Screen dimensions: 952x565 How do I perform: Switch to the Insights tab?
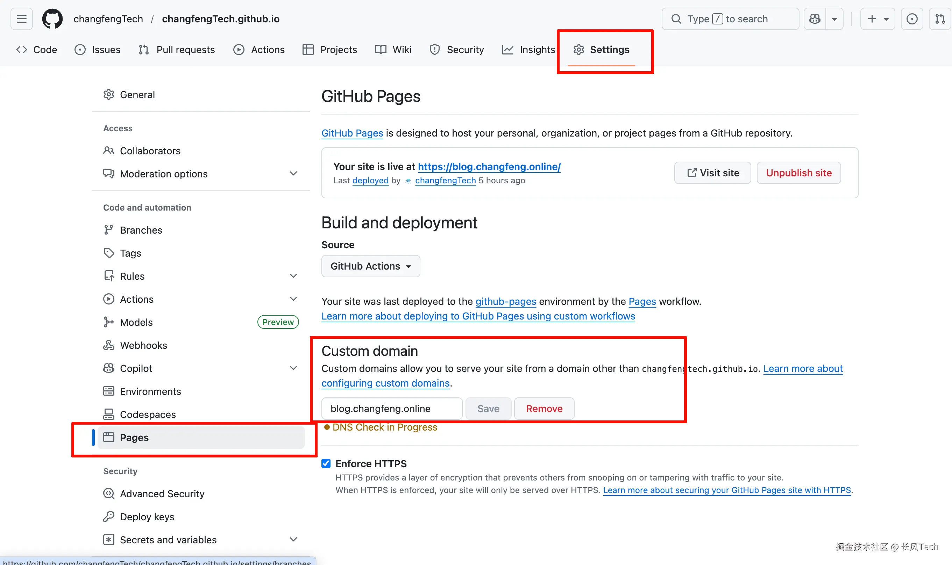tap(529, 50)
